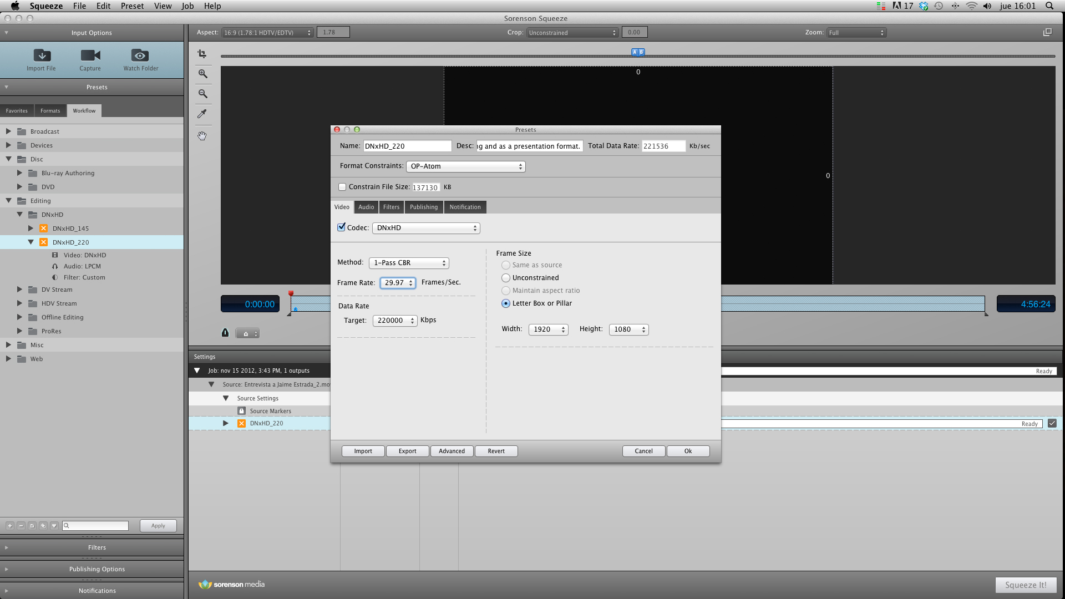Click the Broadcast folder icon

(22, 131)
